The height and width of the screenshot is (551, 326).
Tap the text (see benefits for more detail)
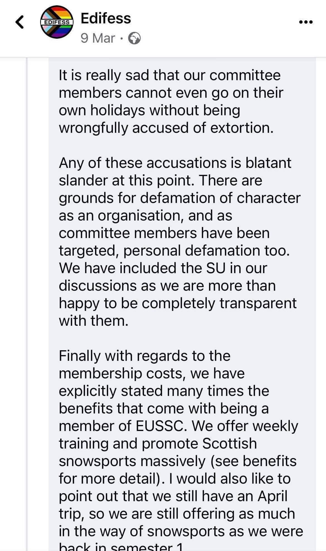[x=177, y=470]
